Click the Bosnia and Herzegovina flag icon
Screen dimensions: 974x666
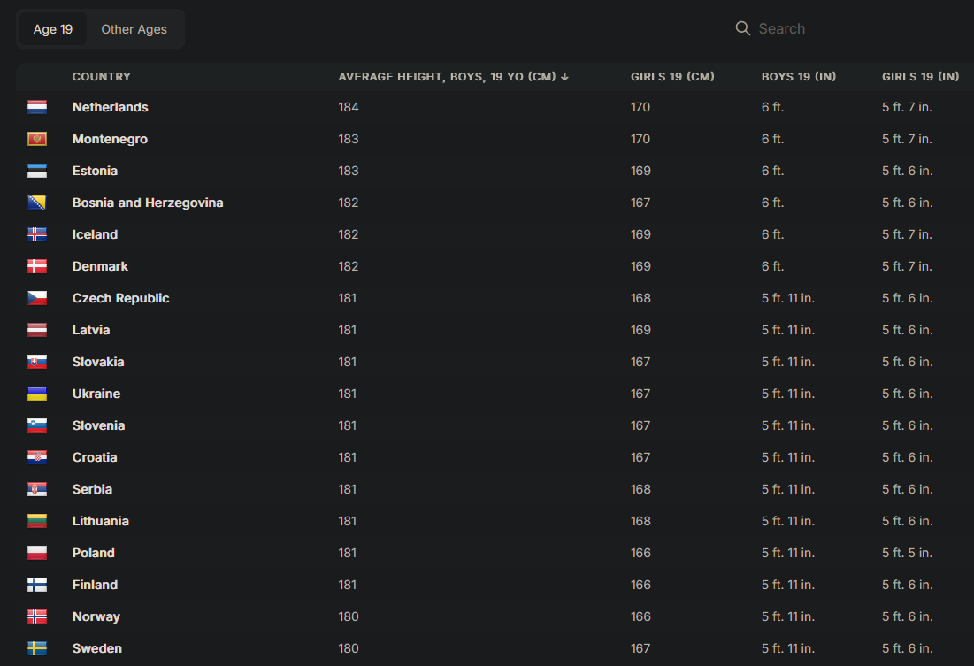click(x=37, y=203)
